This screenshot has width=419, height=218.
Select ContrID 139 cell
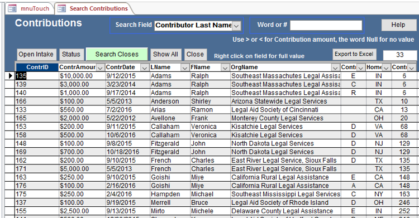(x=37, y=84)
